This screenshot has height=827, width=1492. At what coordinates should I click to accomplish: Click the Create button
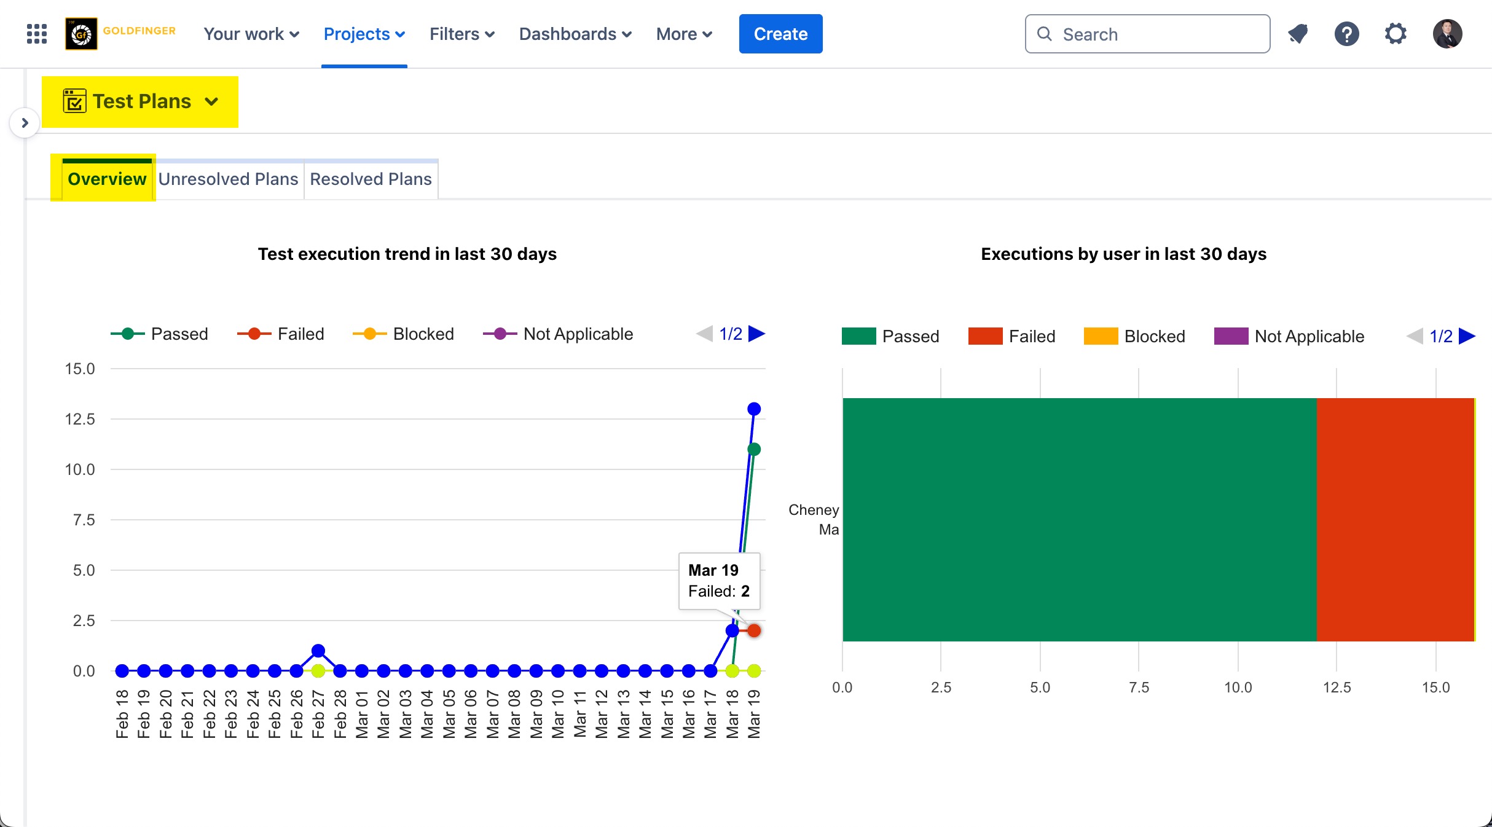tap(780, 34)
